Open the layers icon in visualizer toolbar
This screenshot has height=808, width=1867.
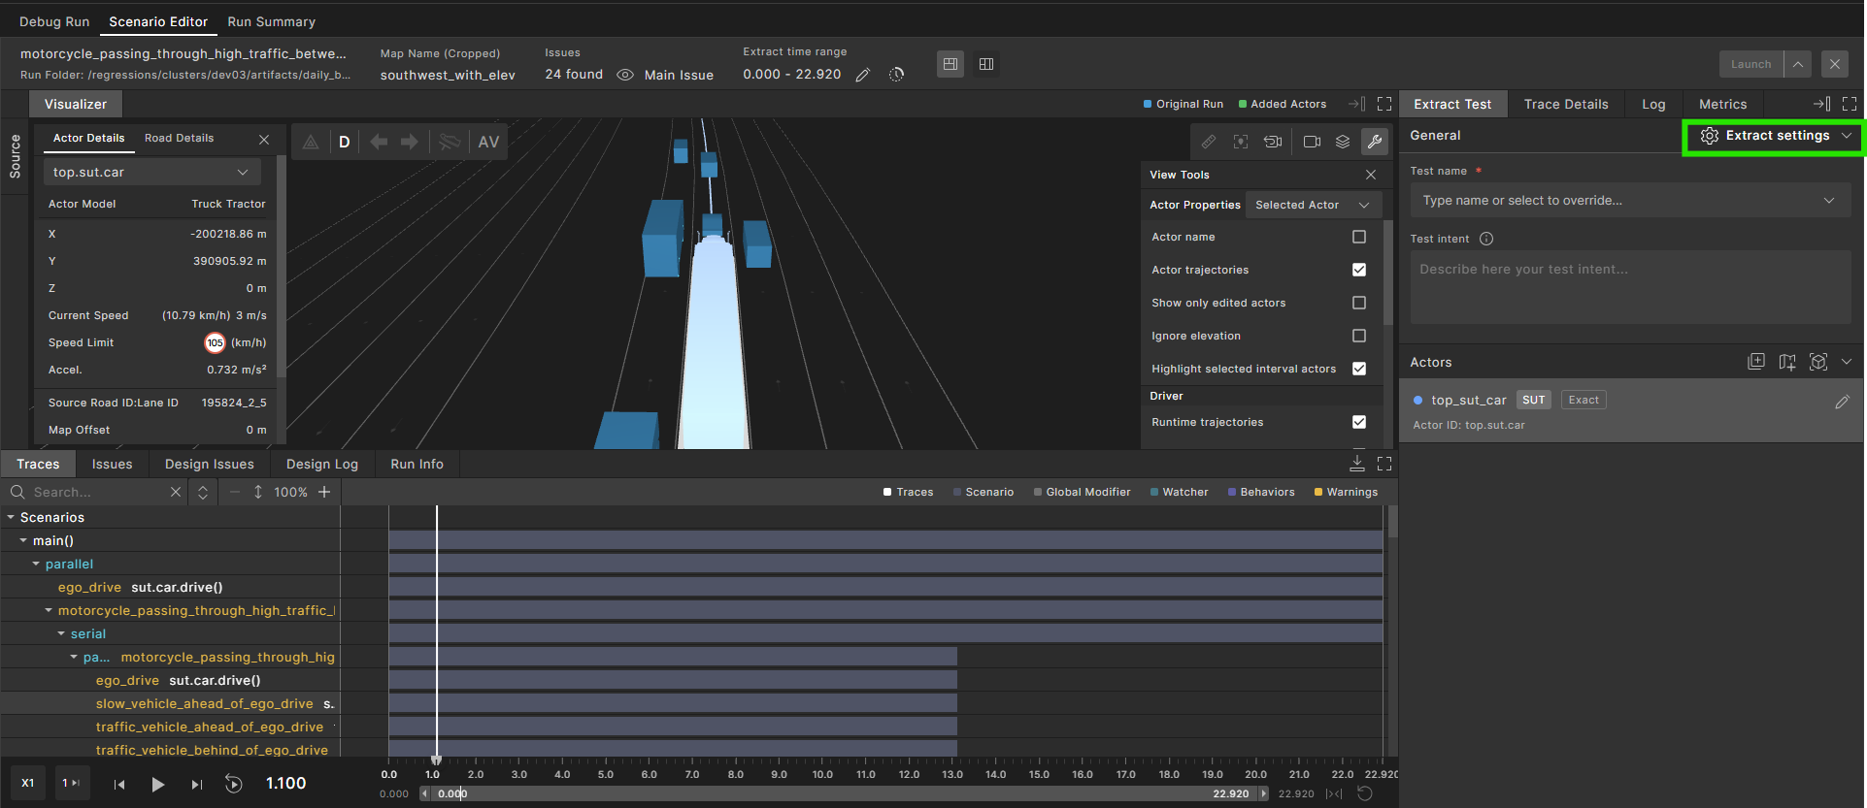[x=1343, y=142]
